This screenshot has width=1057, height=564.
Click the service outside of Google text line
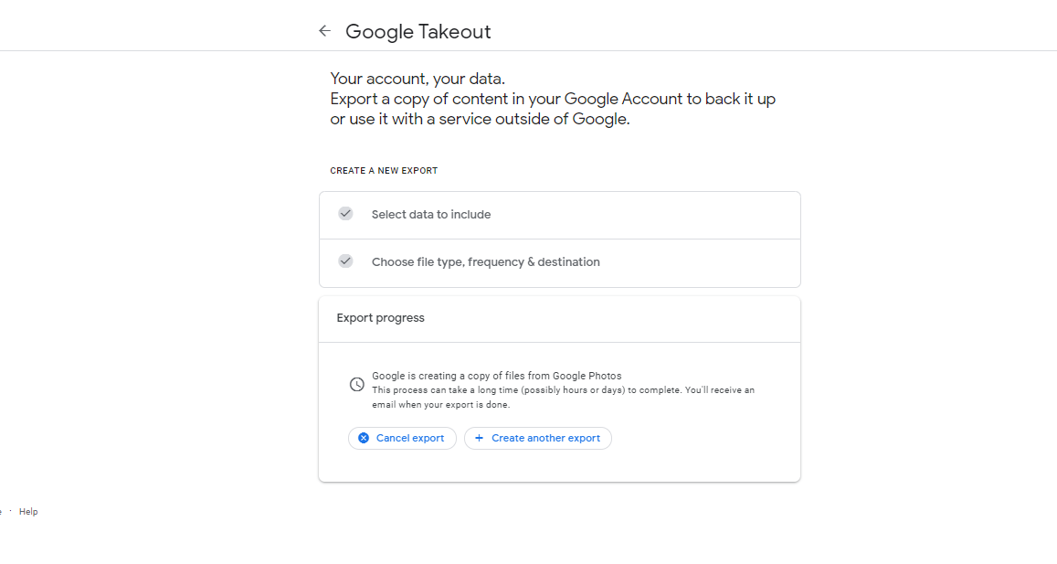(x=480, y=120)
